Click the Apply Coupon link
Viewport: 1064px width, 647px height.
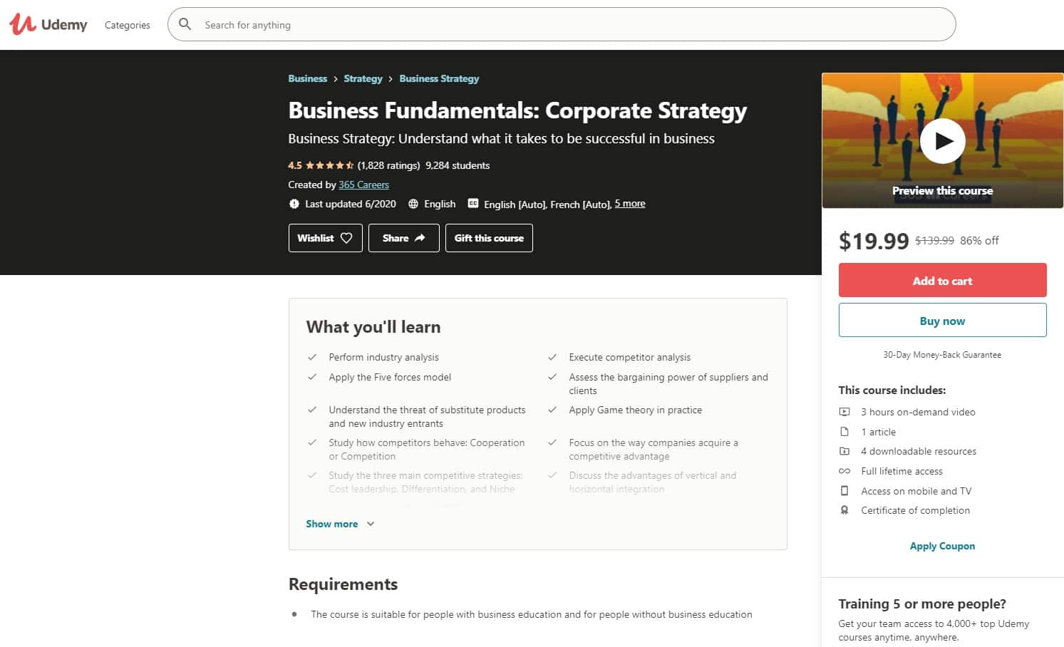[x=942, y=546]
